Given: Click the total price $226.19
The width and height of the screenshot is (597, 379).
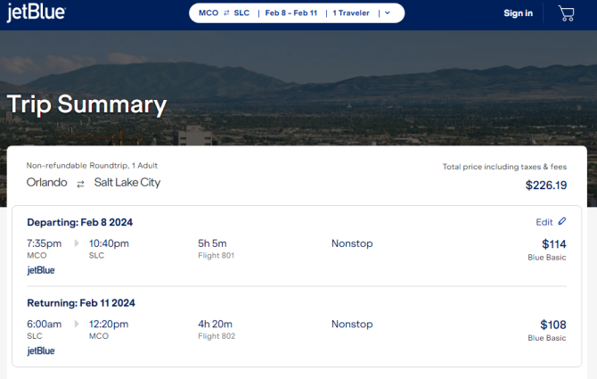Looking at the screenshot, I should 546,185.
